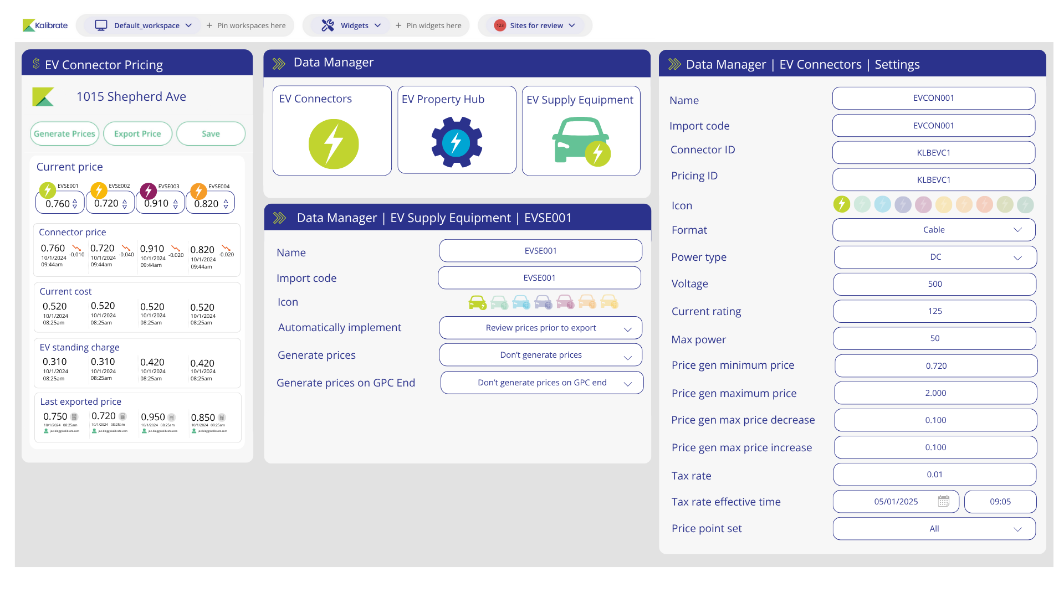This screenshot has width=1064, height=598.
Task: Click the EVSE003 purple lightning bolt icon
Action: pos(148,191)
